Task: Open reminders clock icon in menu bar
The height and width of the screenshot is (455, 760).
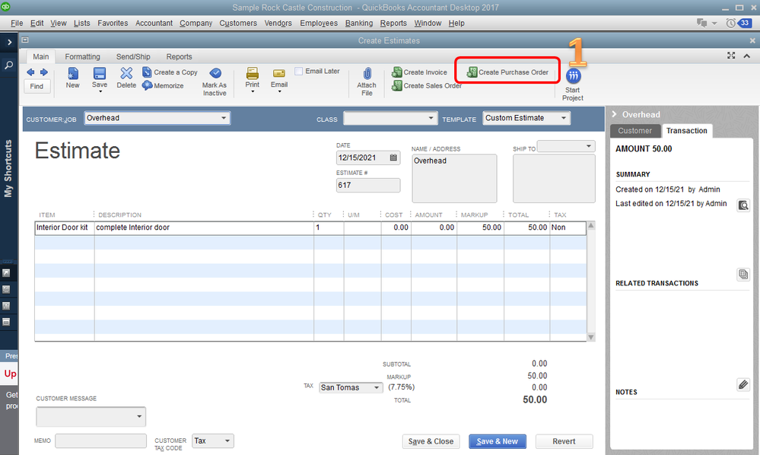Action: [730, 24]
